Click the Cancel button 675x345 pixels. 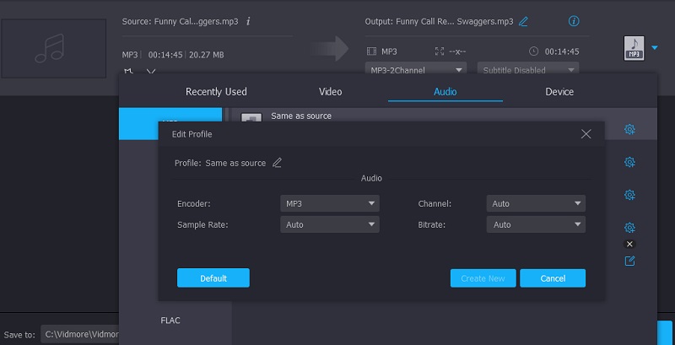click(x=553, y=278)
